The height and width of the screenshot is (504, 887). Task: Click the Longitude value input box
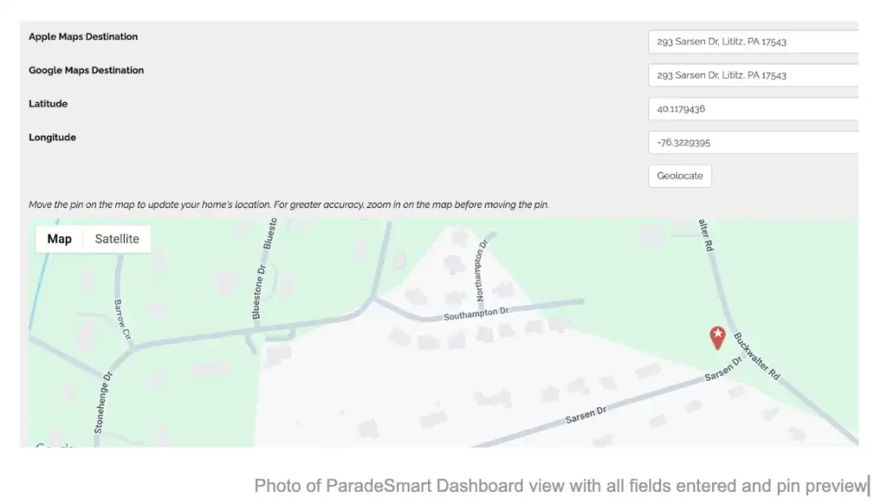[752, 143]
